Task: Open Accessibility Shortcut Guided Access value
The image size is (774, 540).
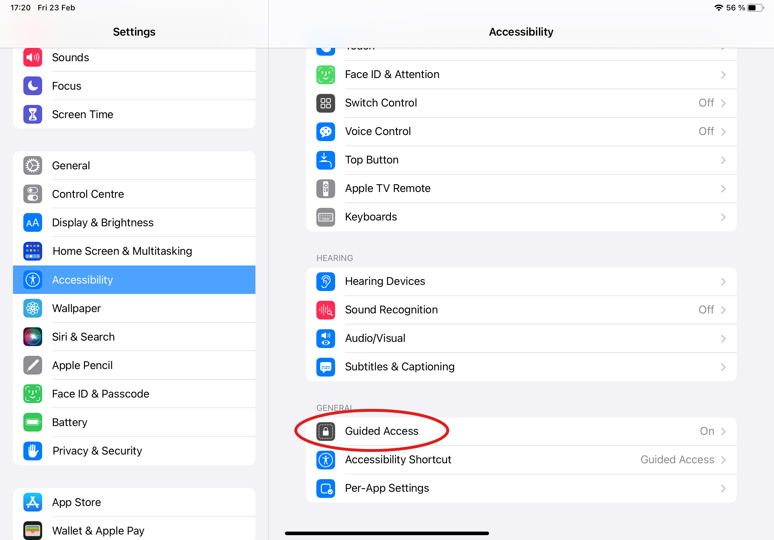Action: tap(677, 459)
